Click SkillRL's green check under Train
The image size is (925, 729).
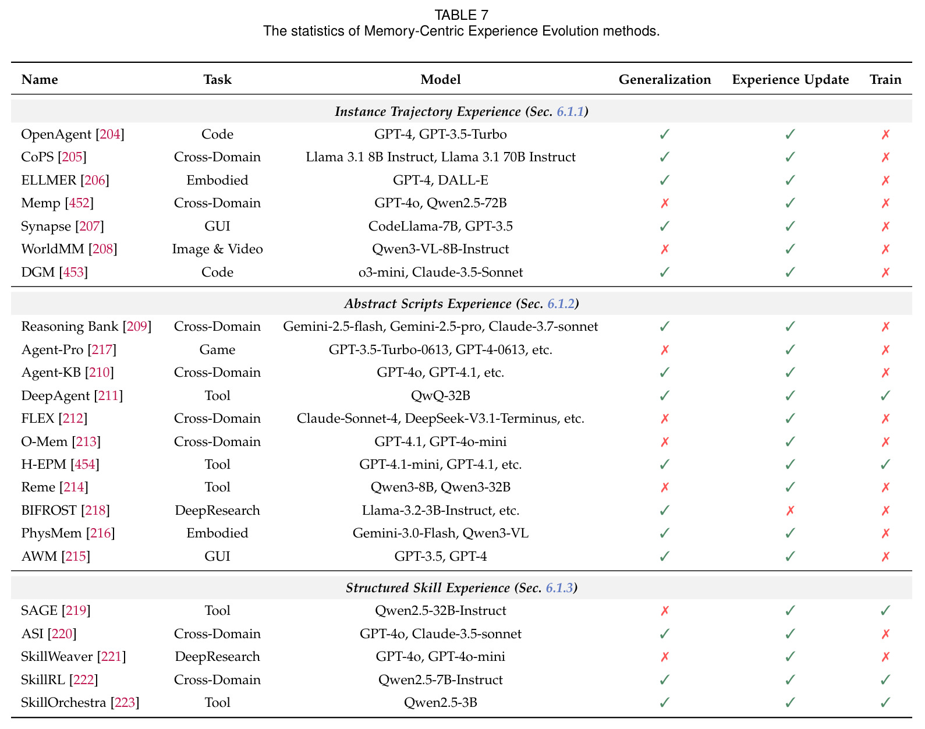pyautogui.click(x=885, y=680)
